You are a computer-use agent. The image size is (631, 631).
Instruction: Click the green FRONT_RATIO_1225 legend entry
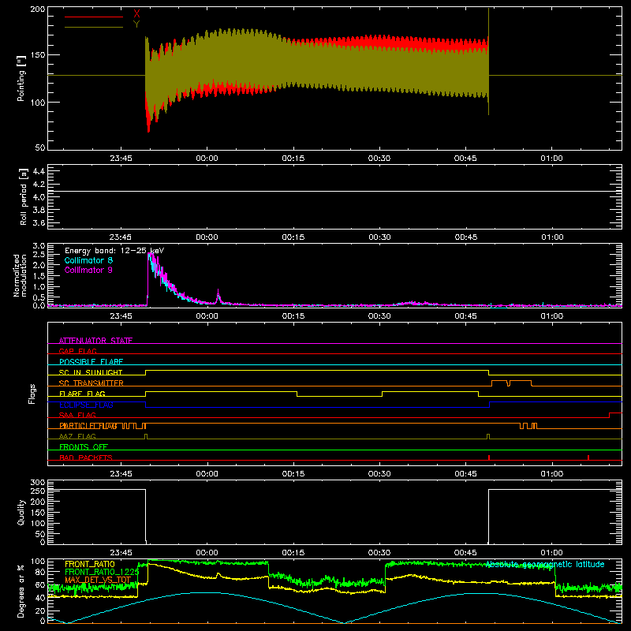[102, 572]
